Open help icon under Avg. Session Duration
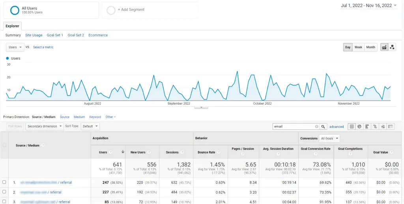Image resolution: width=404 pixels, height=204 pixels. 278,154
